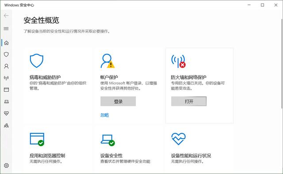Open firewall antenna icon in sidebar

[x=6, y=78]
